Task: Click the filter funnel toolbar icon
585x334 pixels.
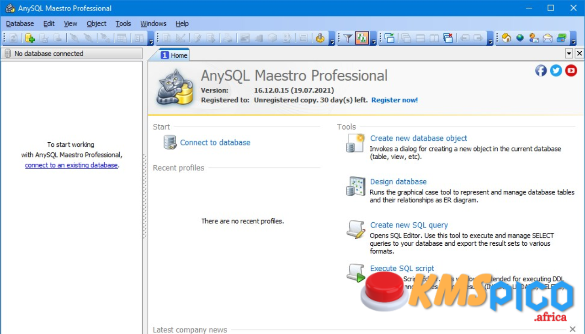Action: 348,38
